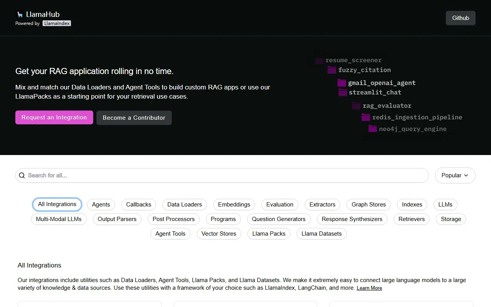Open the Popular sort dropdown
The width and height of the screenshot is (491, 307).
455,175
